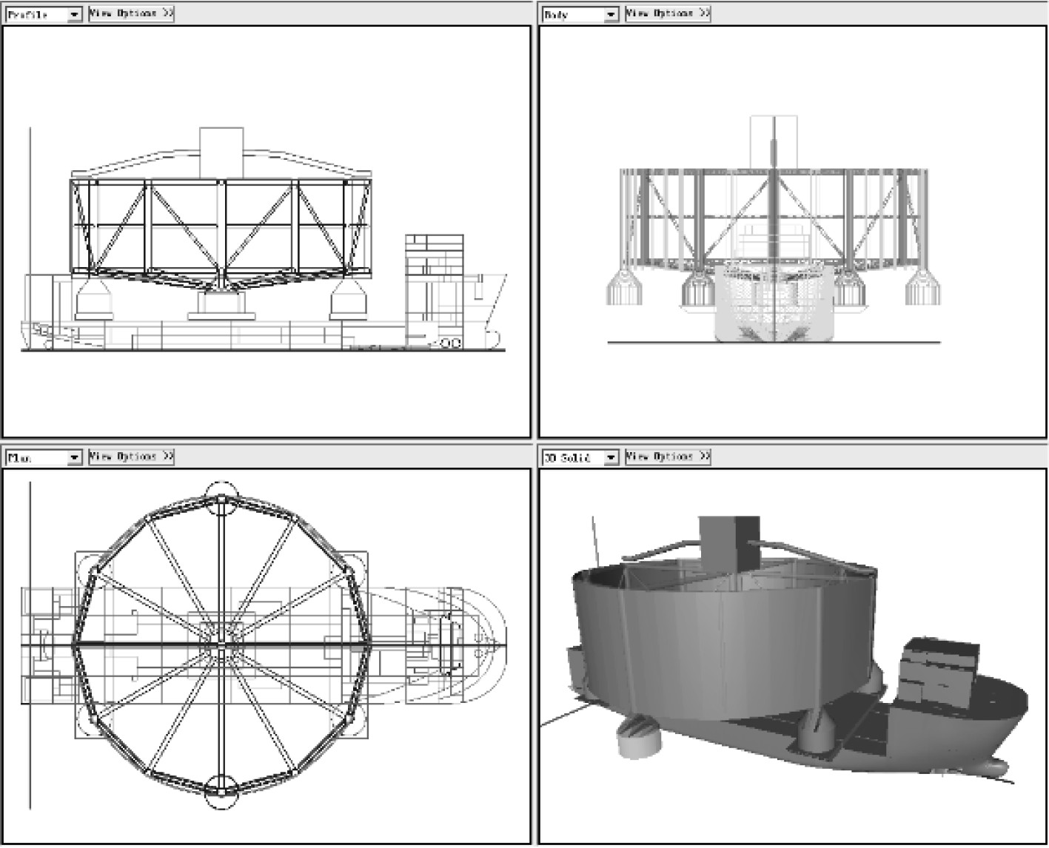The image size is (1049, 848).
Task: Expand View Options for the 3D Solid view
Action: point(668,457)
